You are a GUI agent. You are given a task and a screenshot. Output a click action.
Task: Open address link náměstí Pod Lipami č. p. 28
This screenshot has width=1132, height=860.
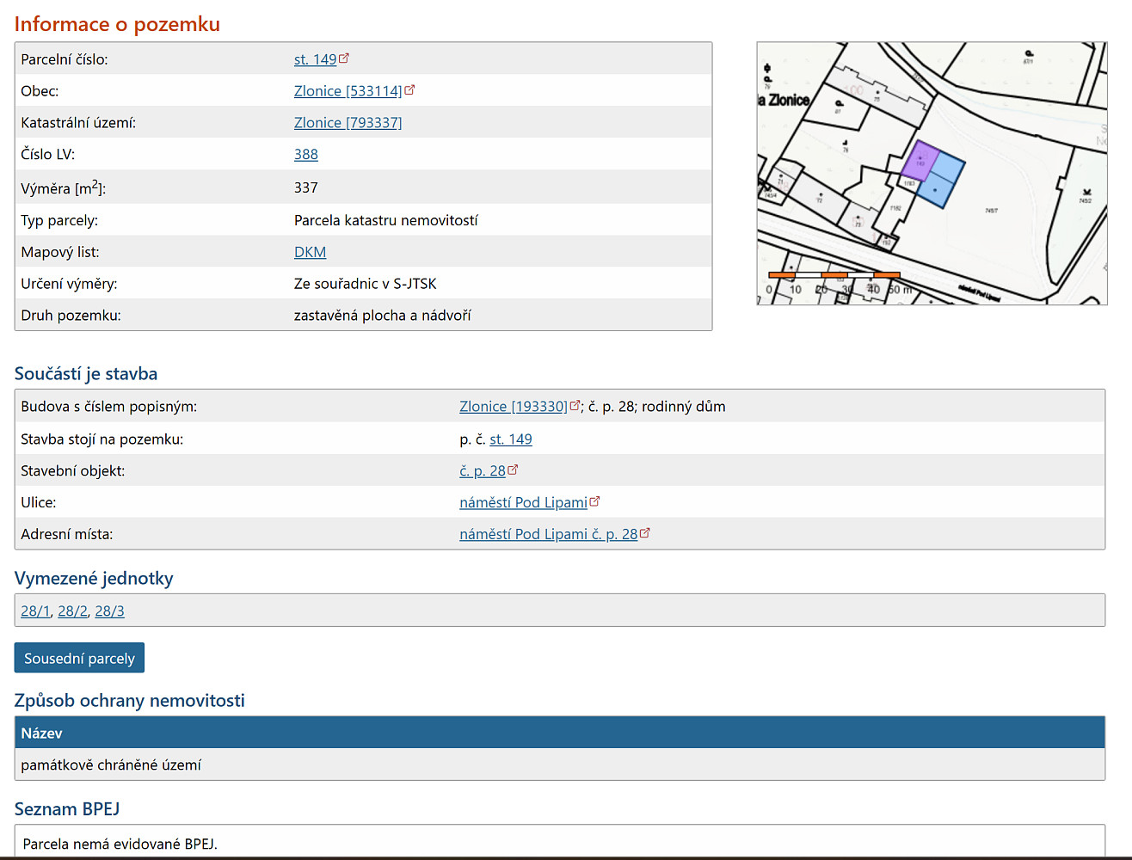coord(549,535)
